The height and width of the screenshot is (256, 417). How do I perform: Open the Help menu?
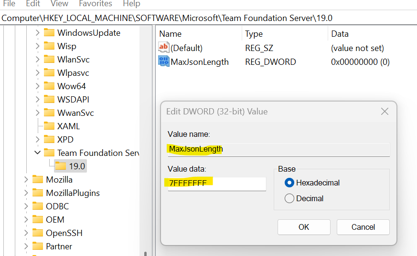click(131, 3)
